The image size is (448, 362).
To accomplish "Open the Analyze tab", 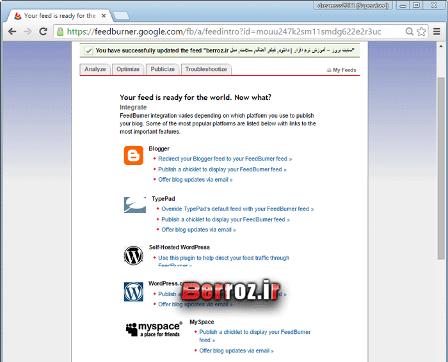I will click(x=95, y=69).
